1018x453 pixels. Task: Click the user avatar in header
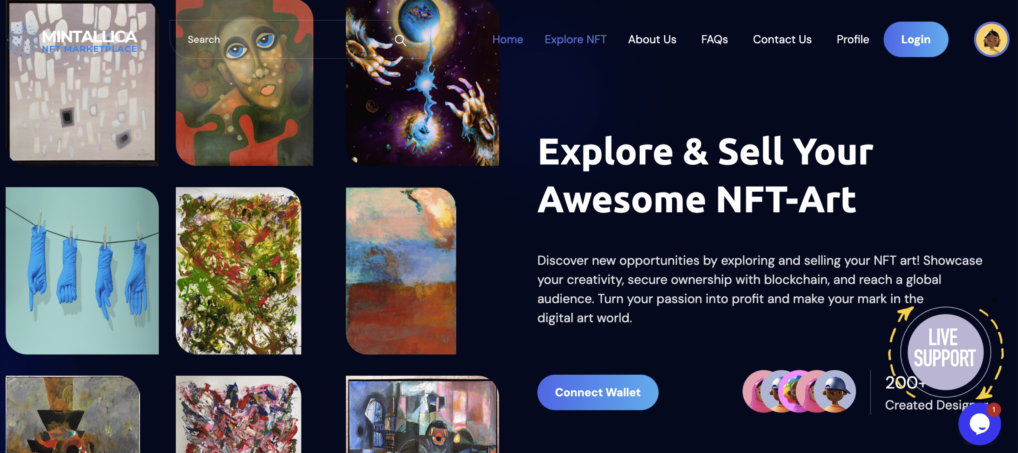click(x=991, y=39)
